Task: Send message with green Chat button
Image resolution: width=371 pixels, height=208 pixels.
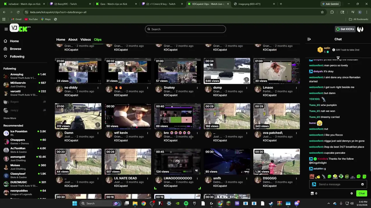Action: click(362, 194)
